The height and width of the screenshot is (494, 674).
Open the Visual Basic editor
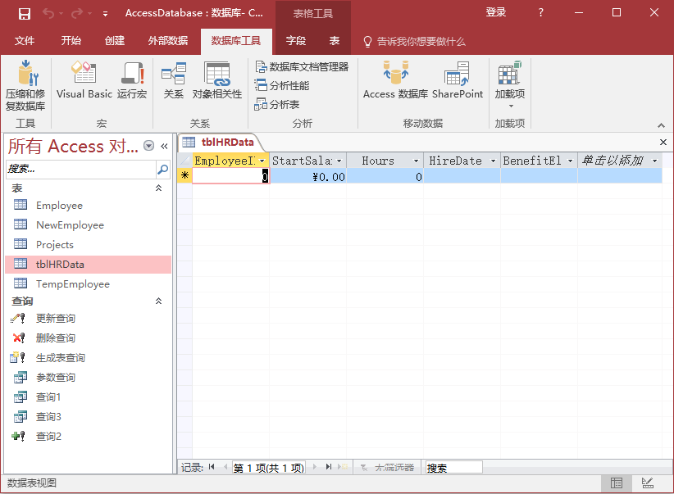tap(84, 82)
